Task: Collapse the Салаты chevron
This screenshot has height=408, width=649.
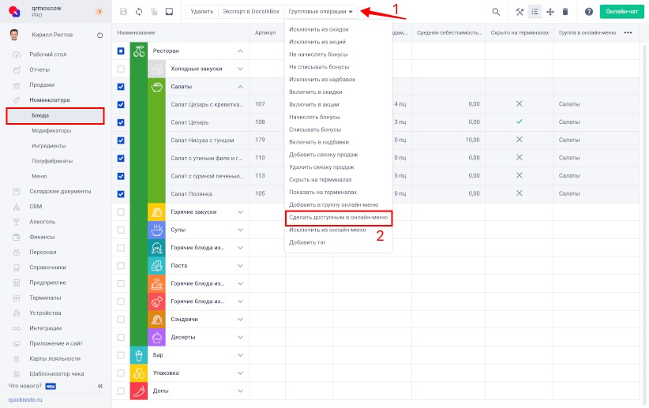Action: pyautogui.click(x=240, y=87)
